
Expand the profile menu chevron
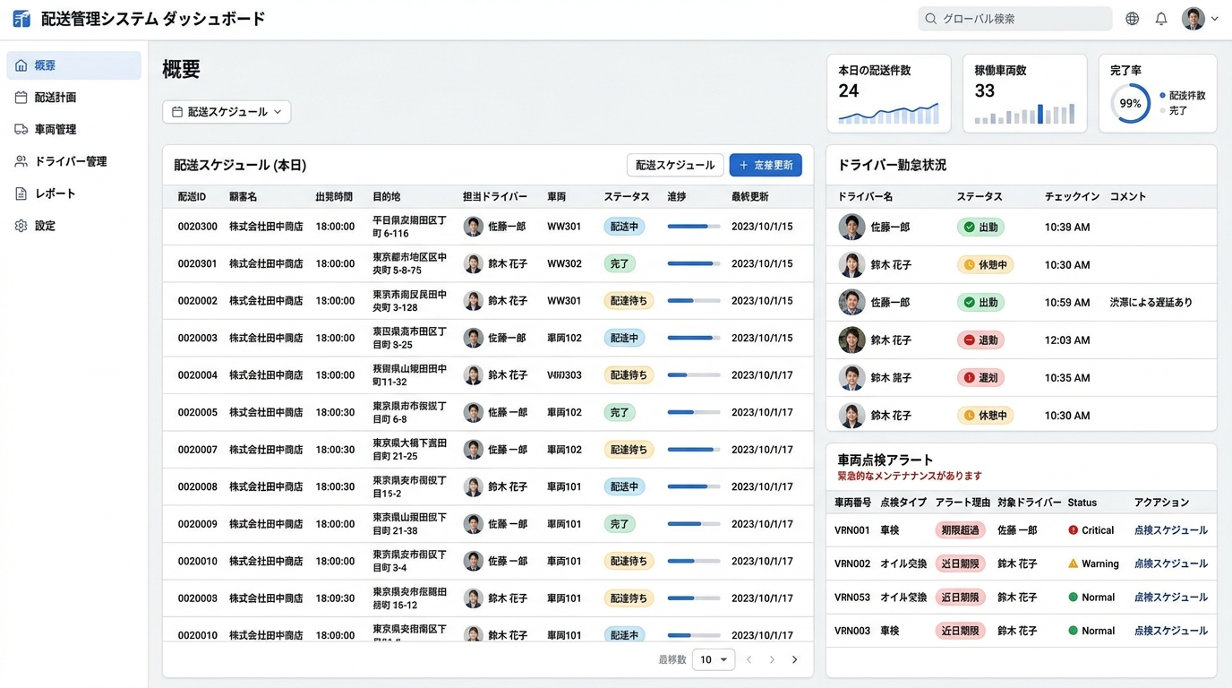click(1215, 19)
